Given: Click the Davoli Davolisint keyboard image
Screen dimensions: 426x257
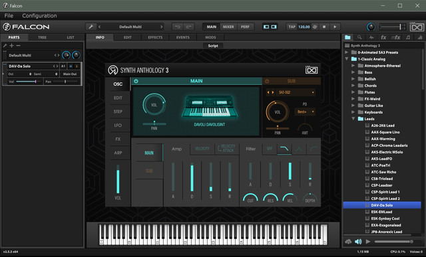Looking at the screenshot, I should (209, 106).
